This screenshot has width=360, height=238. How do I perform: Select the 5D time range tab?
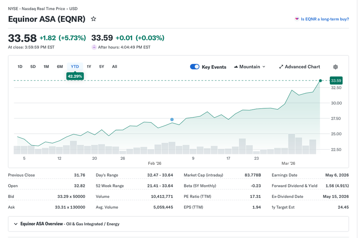(x=33, y=67)
